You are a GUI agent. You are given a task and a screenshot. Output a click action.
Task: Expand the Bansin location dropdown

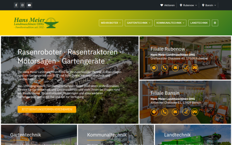point(209,5)
